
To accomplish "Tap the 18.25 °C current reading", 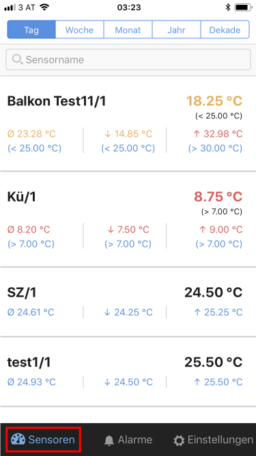I will point(214,101).
